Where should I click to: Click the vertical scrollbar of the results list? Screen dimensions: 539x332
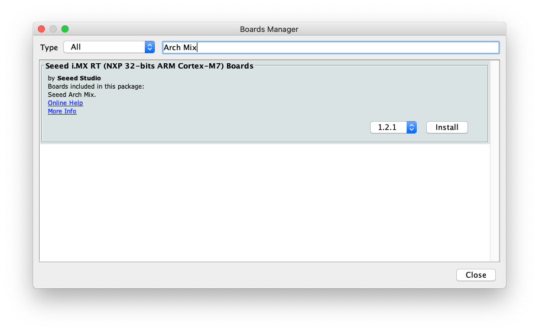click(x=495, y=161)
